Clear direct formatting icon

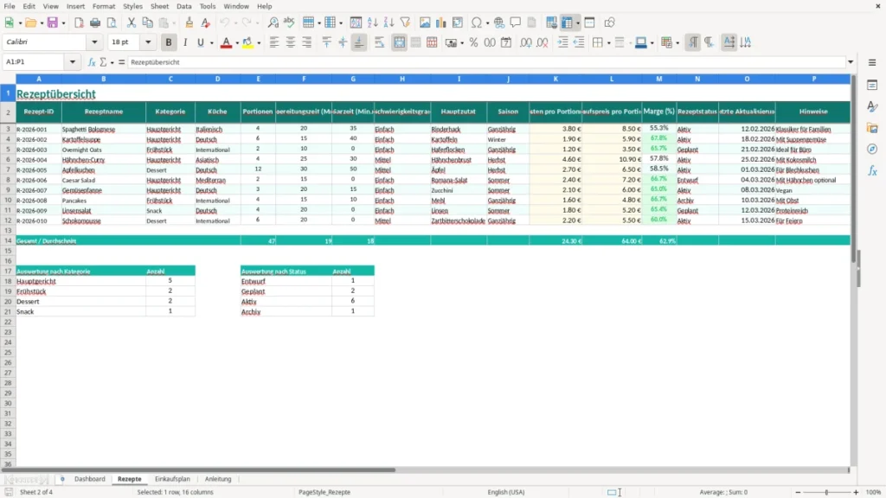[x=206, y=22]
